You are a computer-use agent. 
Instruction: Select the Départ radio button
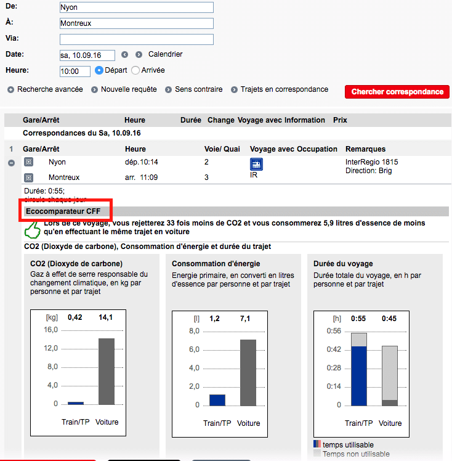click(x=99, y=70)
